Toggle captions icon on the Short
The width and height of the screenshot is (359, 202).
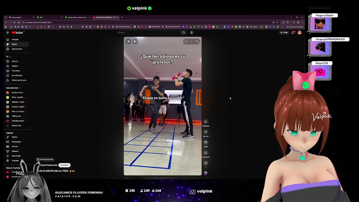pos(186,42)
